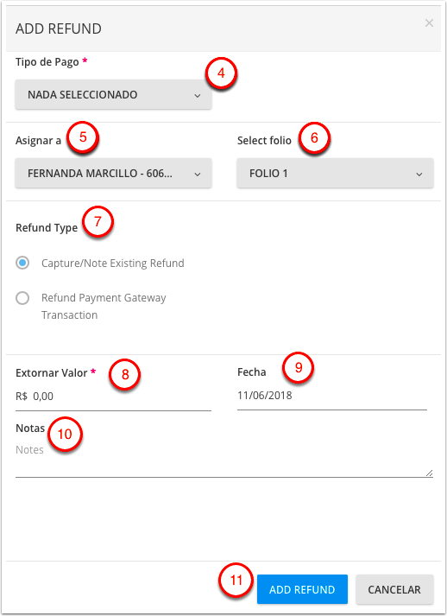Select Capture/Note Existing Refund radio button
The height and width of the screenshot is (616, 447).
pyautogui.click(x=22, y=263)
